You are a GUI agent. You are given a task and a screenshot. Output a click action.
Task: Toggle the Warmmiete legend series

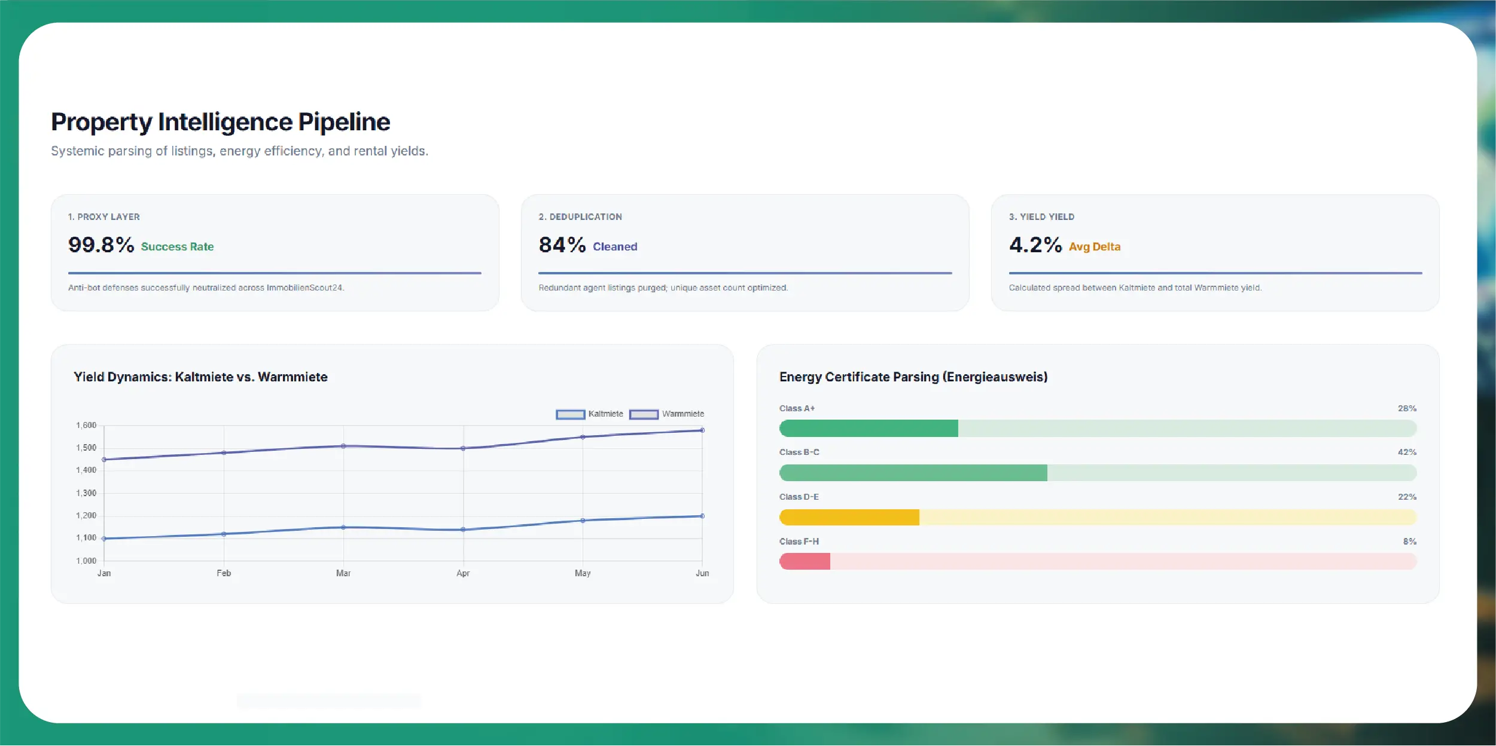coord(666,414)
